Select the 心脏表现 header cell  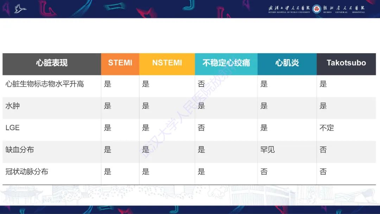tap(52, 64)
